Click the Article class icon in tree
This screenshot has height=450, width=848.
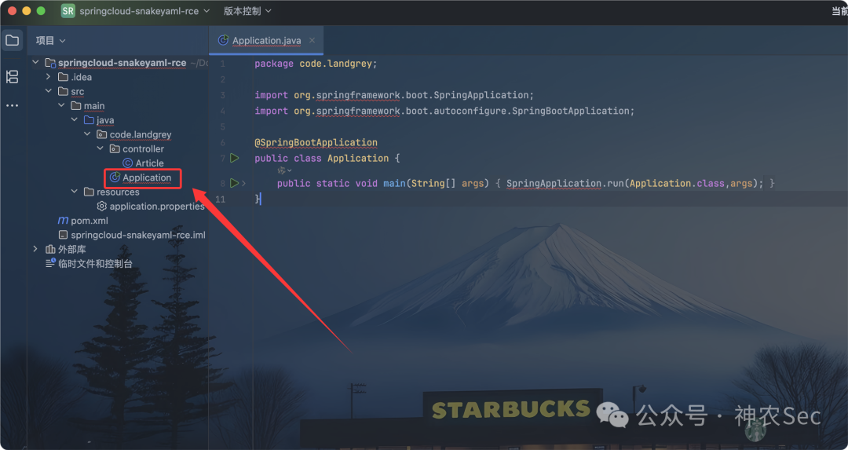[x=128, y=163]
